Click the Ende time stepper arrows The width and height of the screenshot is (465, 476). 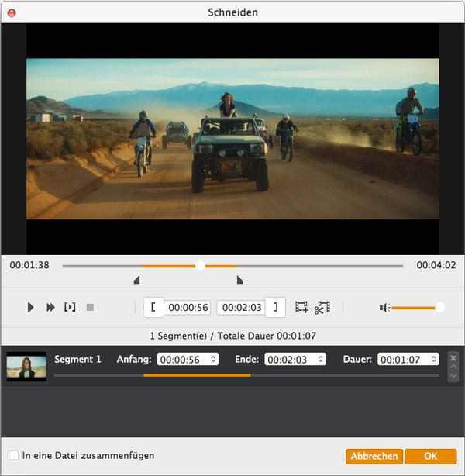pyautogui.click(x=320, y=360)
